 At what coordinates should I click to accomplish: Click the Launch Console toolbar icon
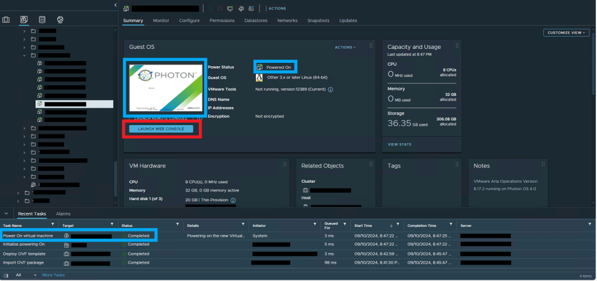tap(230, 9)
